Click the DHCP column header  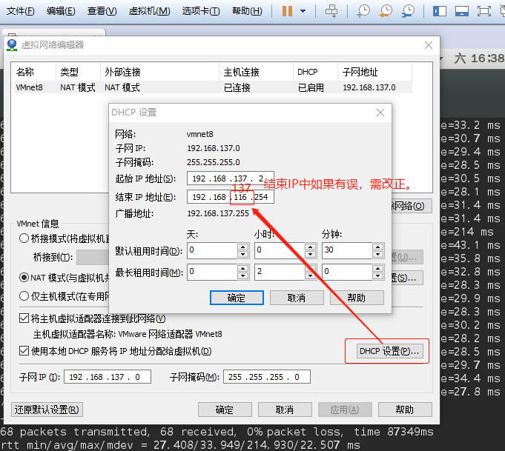pos(315,72)
